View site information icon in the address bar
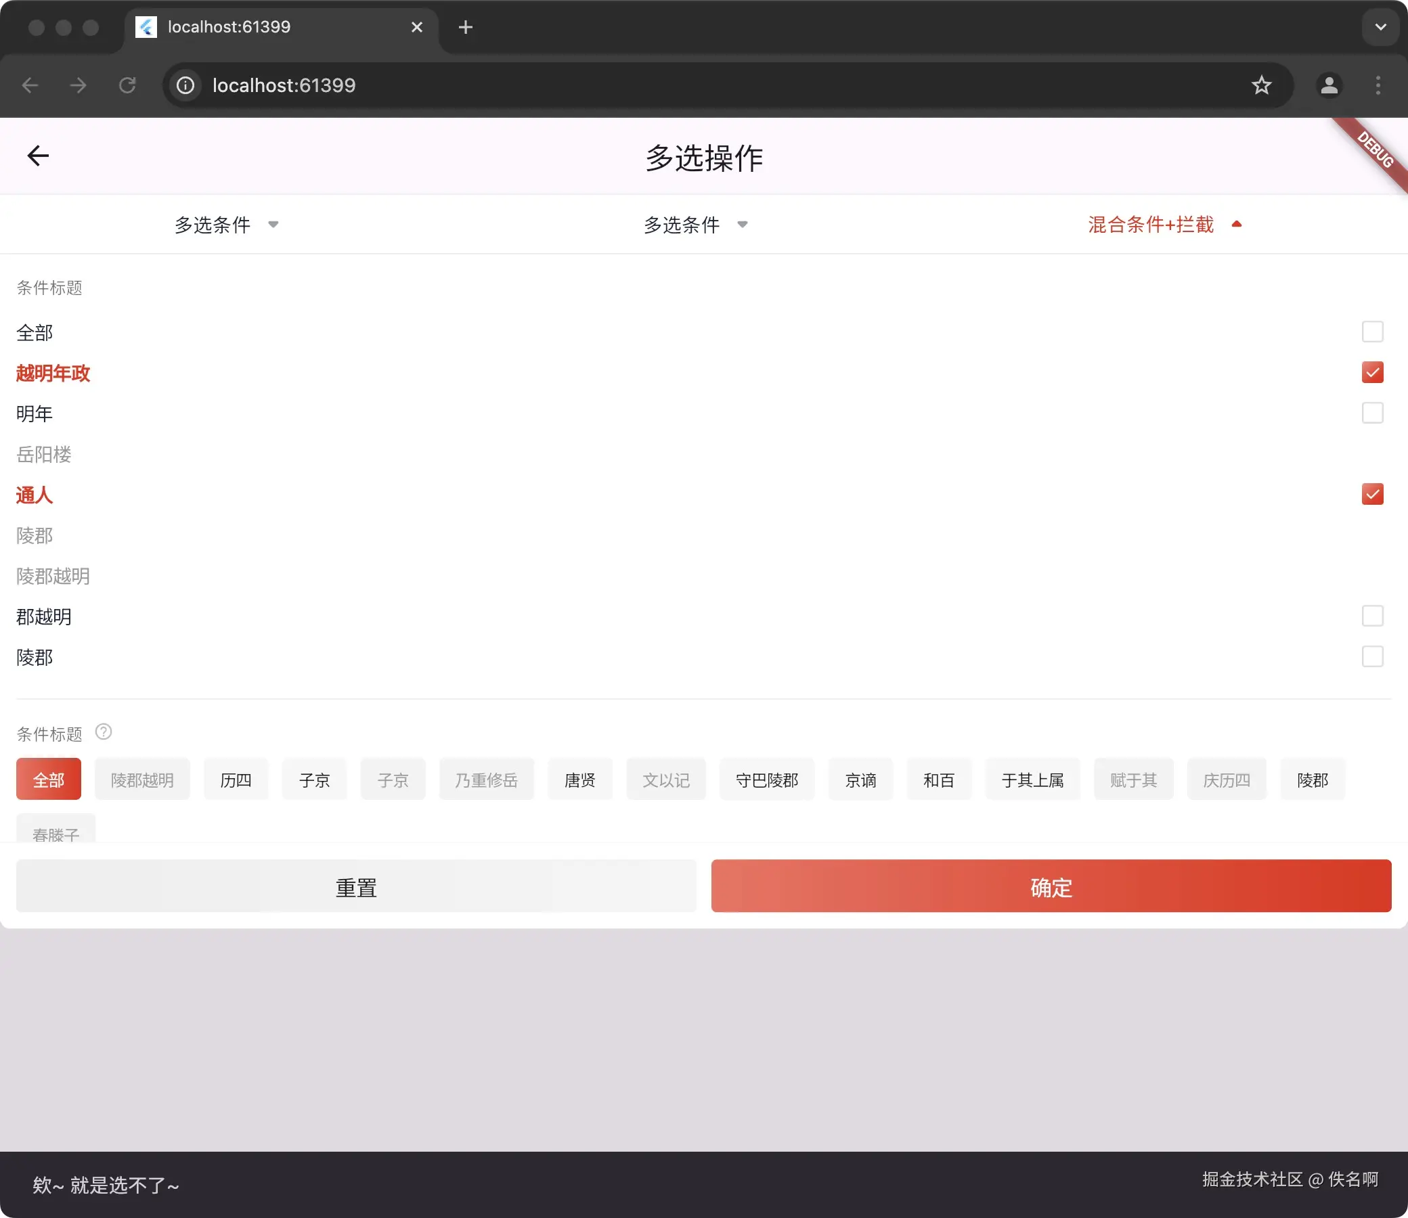Viewport: 1408px width, 1218px height. (x=185, y=85)
